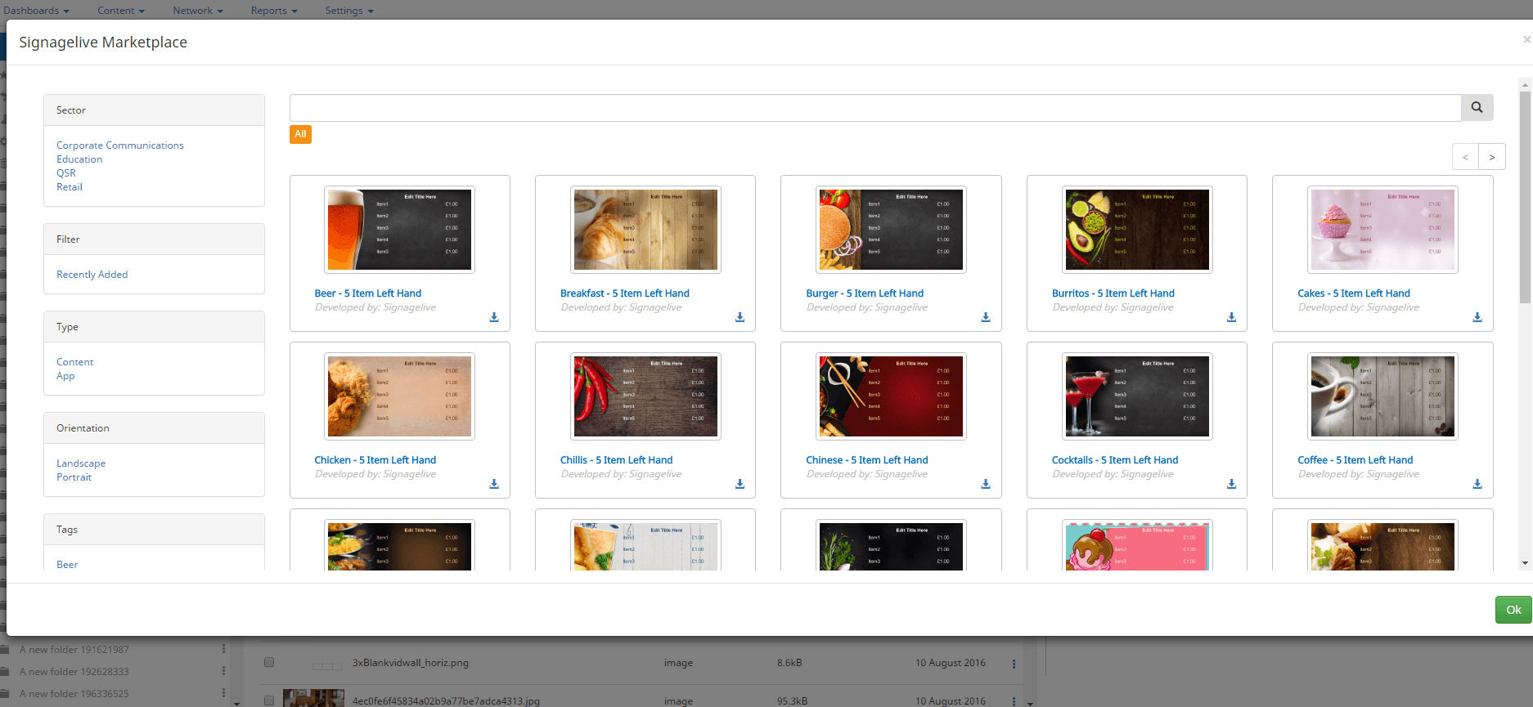Viewport: 1533px width, 707px height.
Task: Click the marketplace search input field
Action: [874, 108]
